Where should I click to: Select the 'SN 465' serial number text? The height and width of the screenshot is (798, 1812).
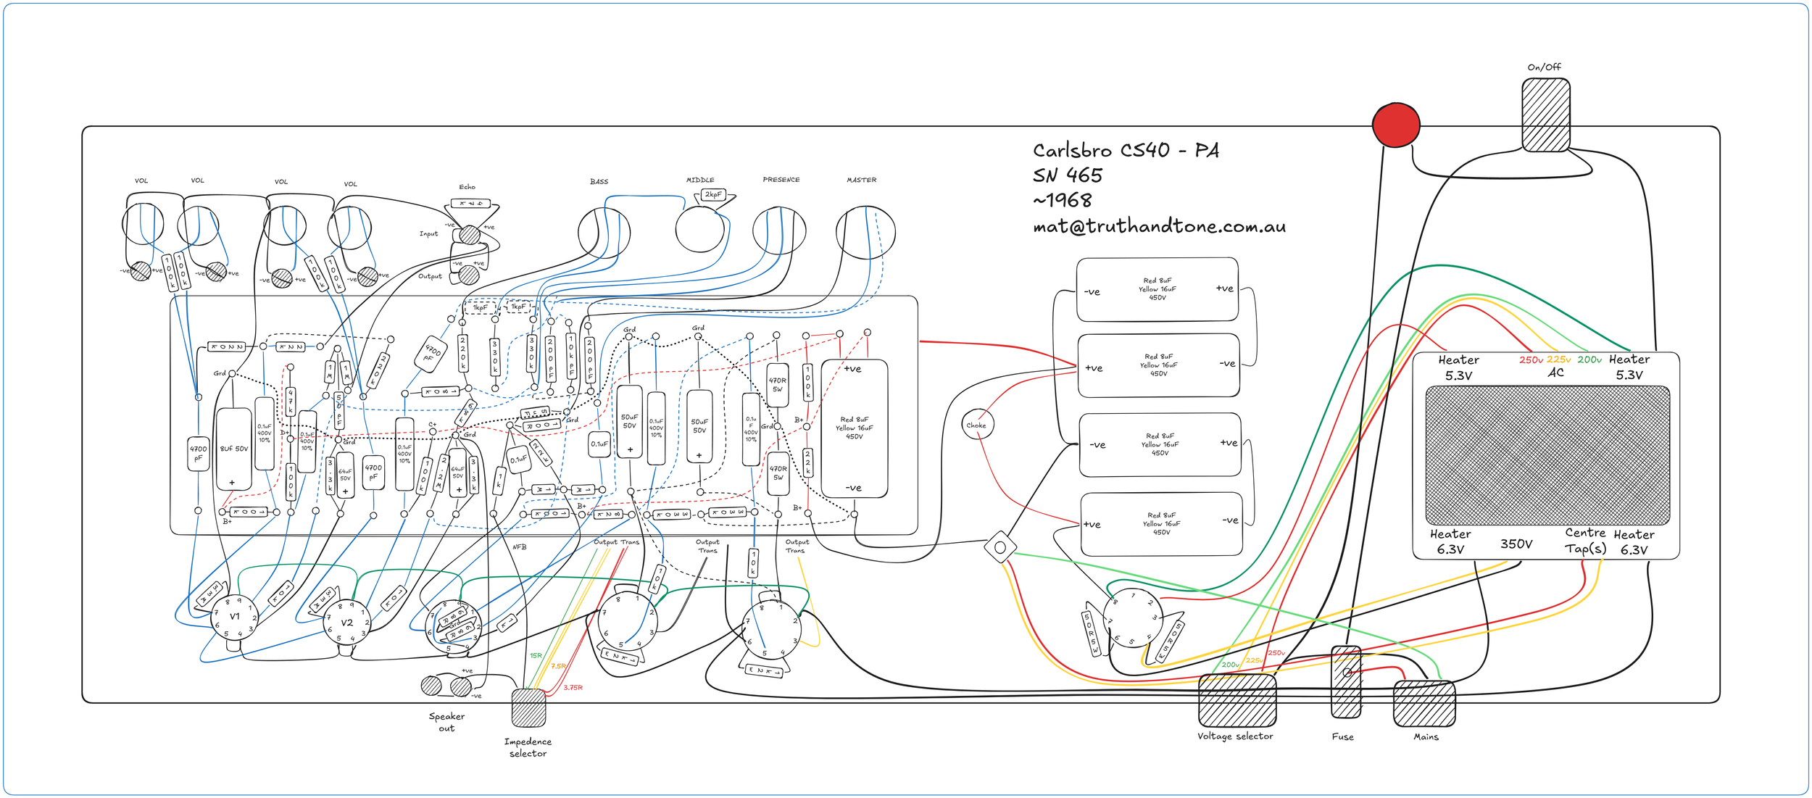click(1067, 175)
